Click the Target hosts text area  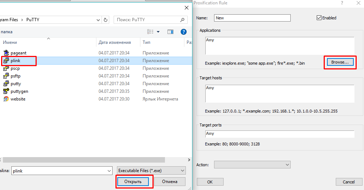click(x=280, y=94)
